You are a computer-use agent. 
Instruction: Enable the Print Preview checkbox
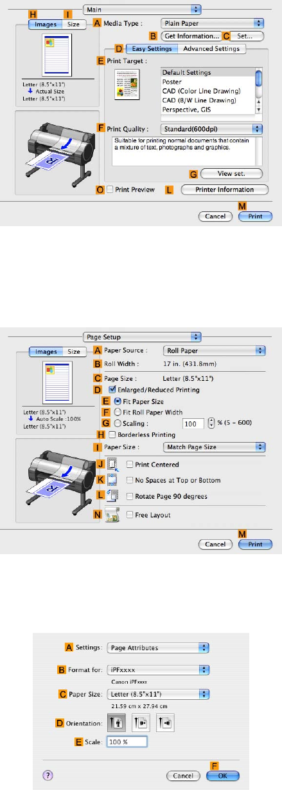click(x=110, y=189)
